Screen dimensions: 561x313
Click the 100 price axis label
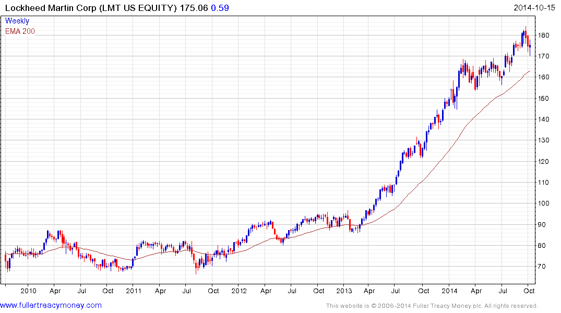point(543,203)
